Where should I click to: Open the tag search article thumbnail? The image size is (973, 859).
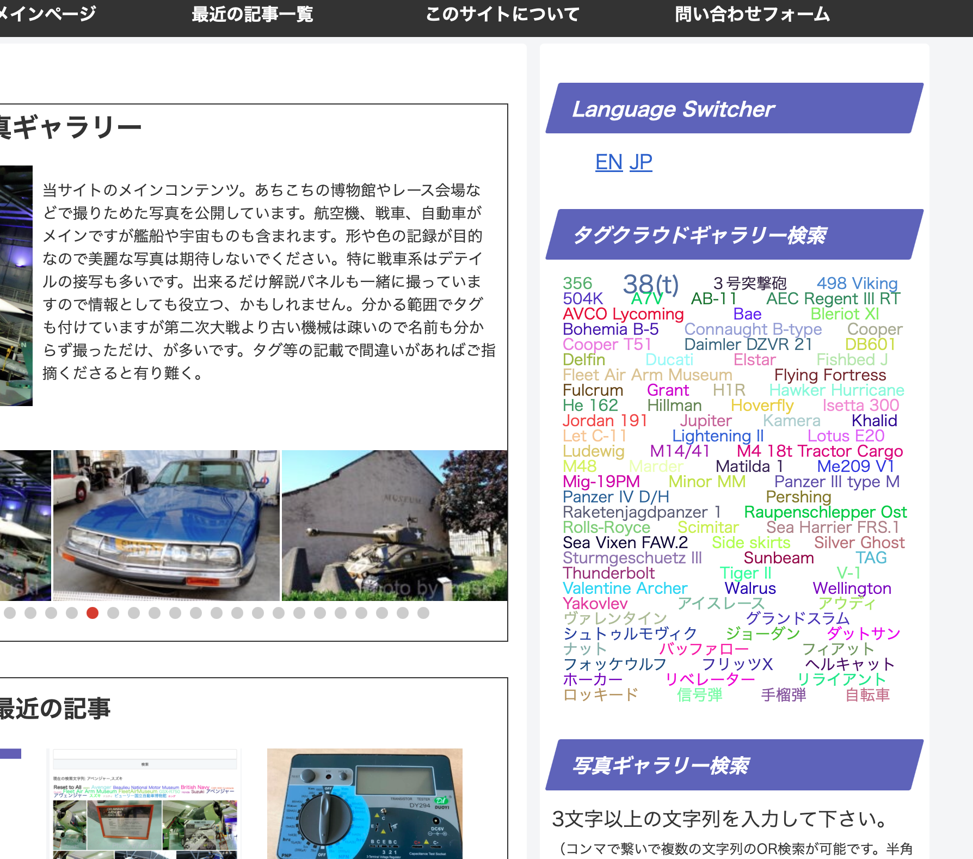point(145,803)
